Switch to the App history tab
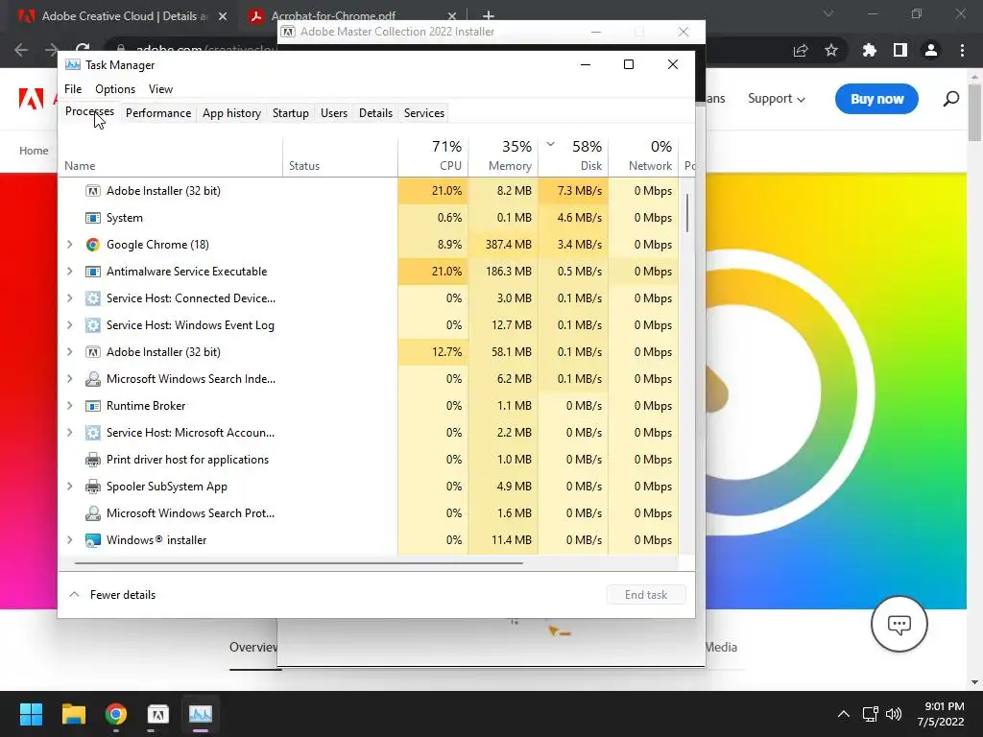This screenshot has width=983, height=737. pos(231,113)
